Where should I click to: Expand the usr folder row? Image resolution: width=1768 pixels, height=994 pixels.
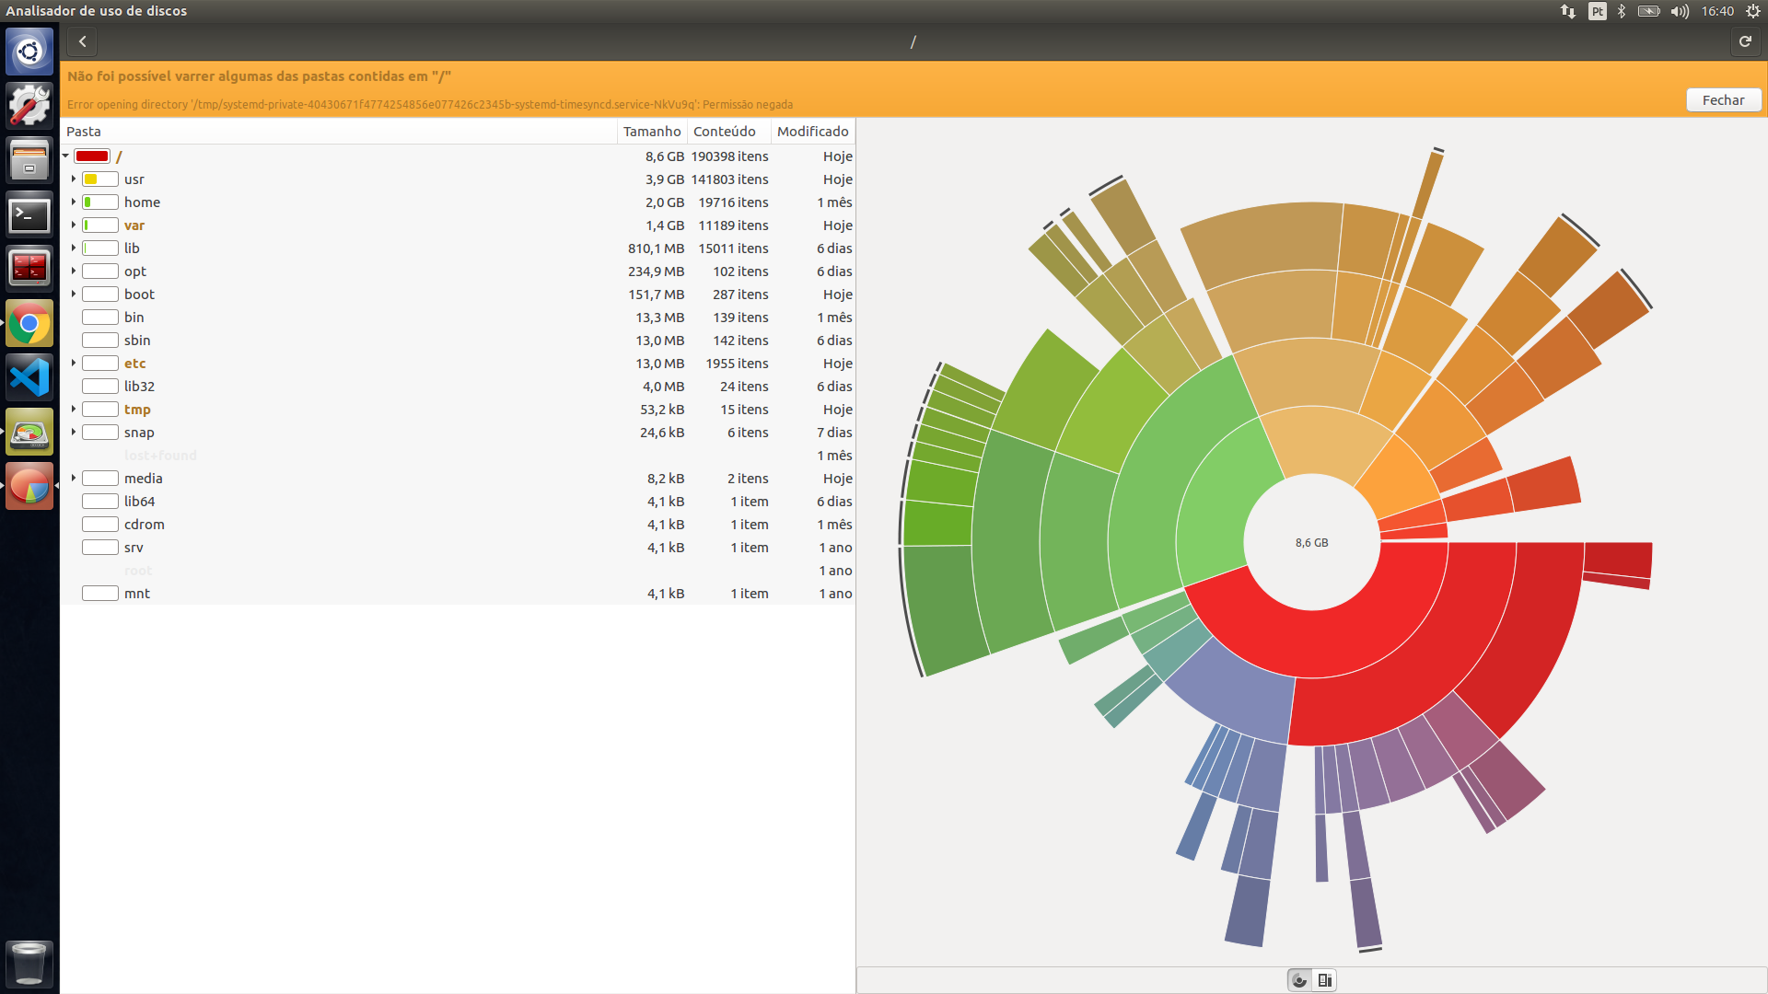pos(74,179)
